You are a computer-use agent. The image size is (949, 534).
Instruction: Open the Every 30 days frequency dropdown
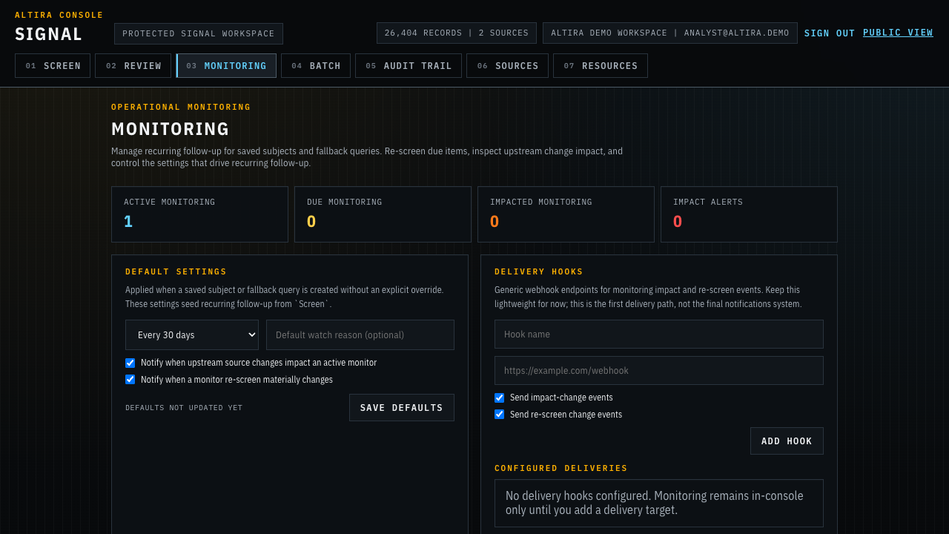point(191,334)
